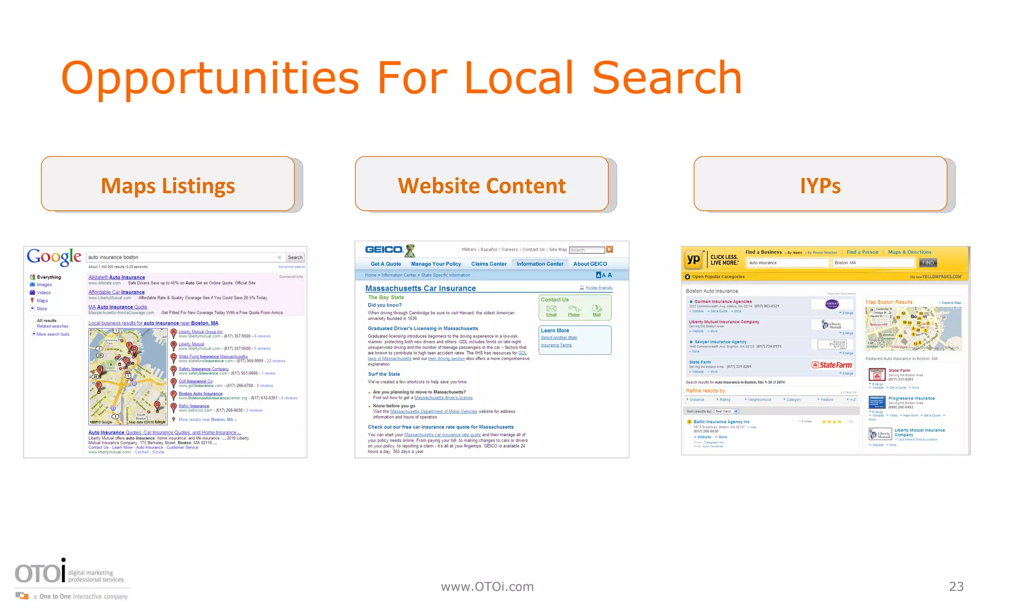
Task: Click the Gorman Insurance logo thumbnail
Action: tap(832, 304)
